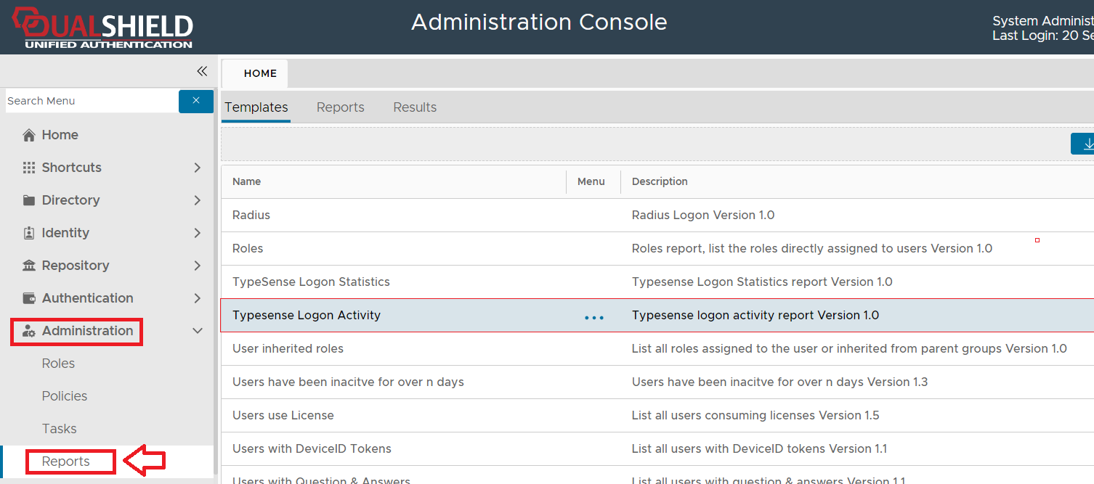The width and height of the screenshot is (1094, 484).
Task: Open three-dot menu for Typesense Logon Activity
Action: 594,317
